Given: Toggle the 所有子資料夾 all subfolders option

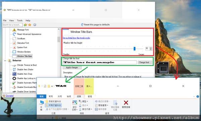Looking at the screenshot, I should pos(53,105).
